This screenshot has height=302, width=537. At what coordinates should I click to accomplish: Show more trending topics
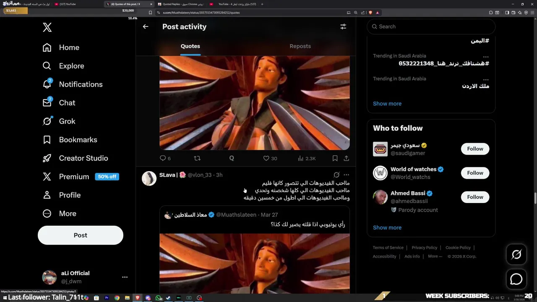click(x=387, y=104)
